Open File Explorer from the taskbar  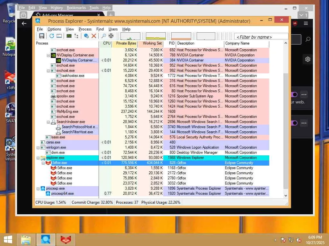coord(26,240)
